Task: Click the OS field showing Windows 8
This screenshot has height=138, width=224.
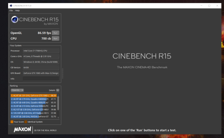Action: click(x=41, y=62)
